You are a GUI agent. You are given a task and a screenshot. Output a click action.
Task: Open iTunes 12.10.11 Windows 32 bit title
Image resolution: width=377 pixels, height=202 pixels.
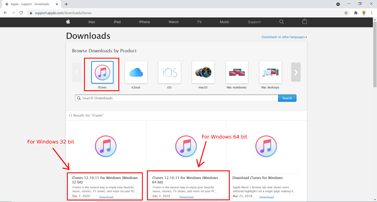pyautogui.click(x=105, y=180)
